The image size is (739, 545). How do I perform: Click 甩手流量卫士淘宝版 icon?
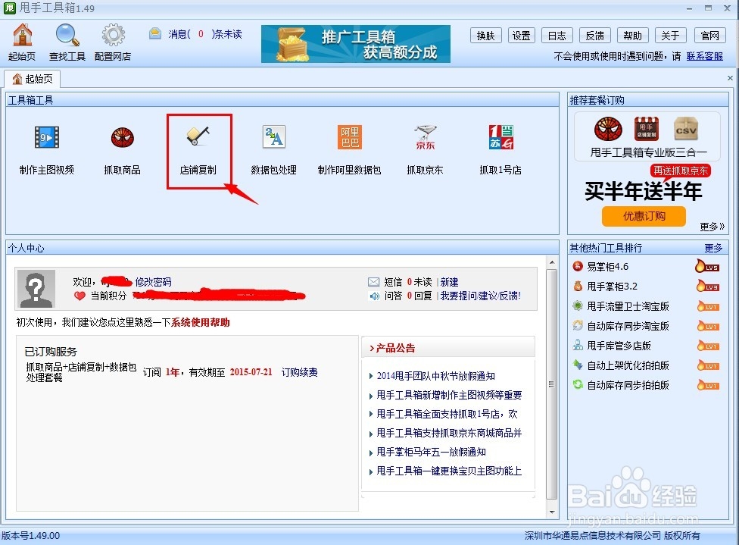pos(578,305)
